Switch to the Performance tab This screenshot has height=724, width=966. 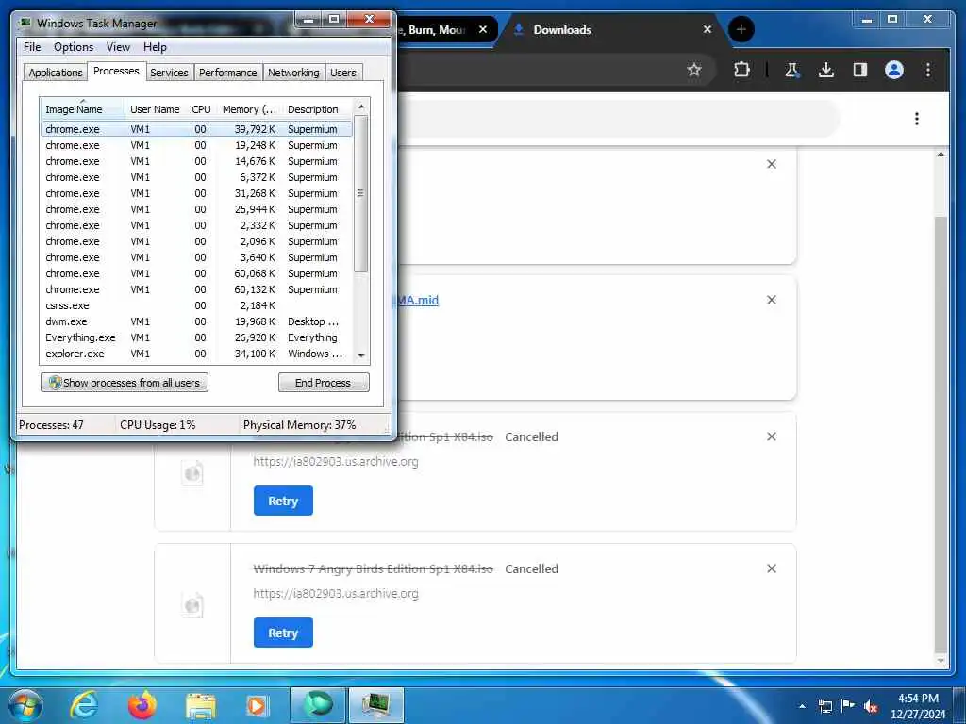click(228, 73)
